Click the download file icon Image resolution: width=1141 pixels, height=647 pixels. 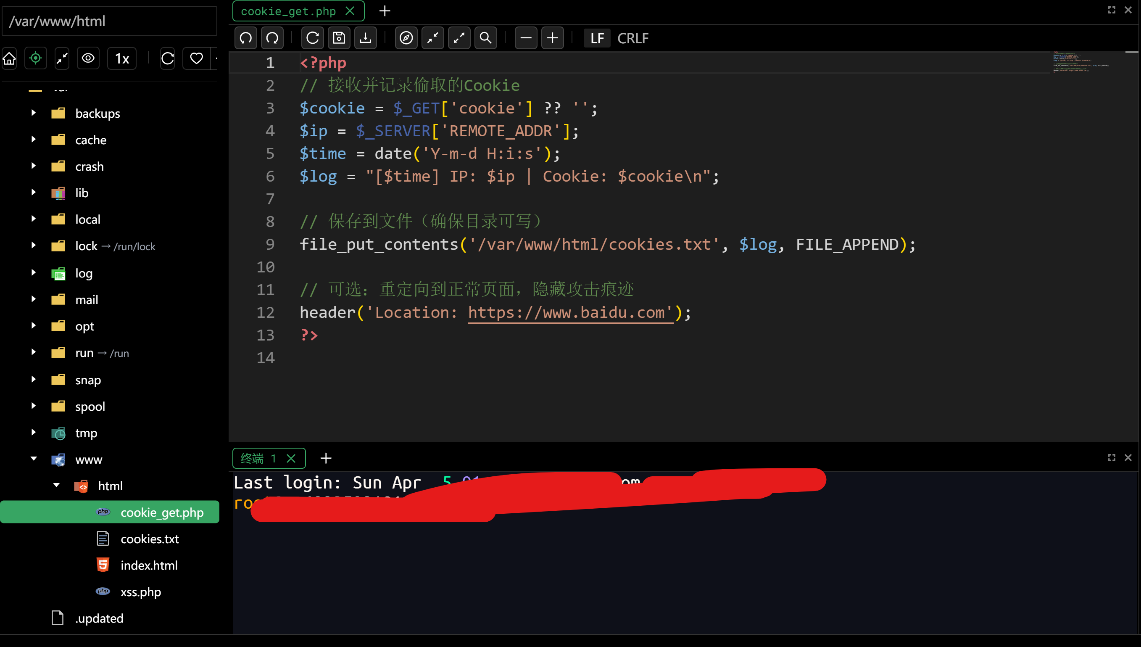(x=366, y=38)
